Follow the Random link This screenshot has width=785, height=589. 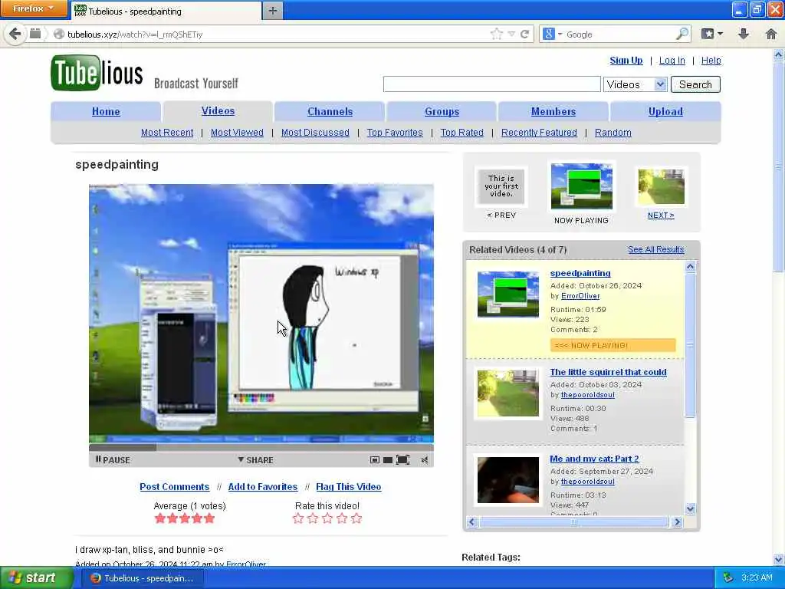point(613,132)
